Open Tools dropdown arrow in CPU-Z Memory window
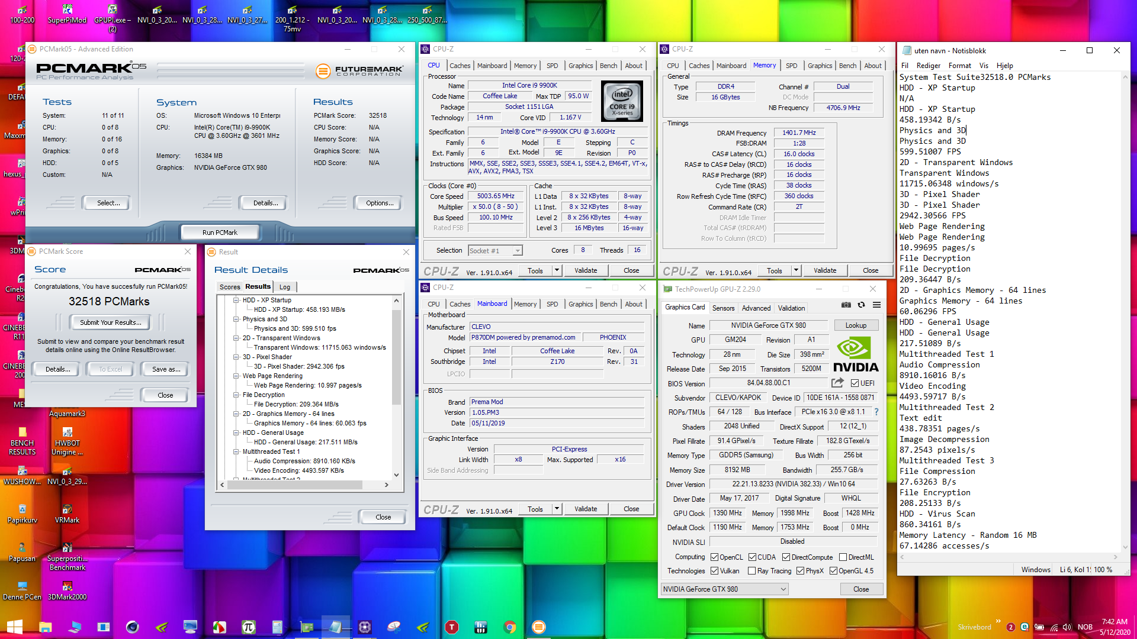This screenshot has width=1137, height=639. 796,270
